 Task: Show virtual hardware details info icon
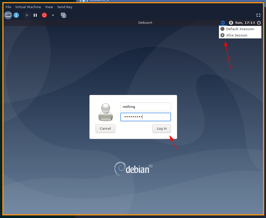point(16,15)
